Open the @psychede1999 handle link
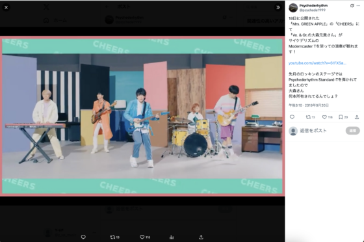 coord(313,10)
